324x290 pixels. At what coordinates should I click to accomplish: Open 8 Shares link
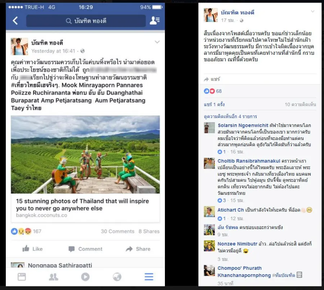pyautogui.click(x=149, y=231)
